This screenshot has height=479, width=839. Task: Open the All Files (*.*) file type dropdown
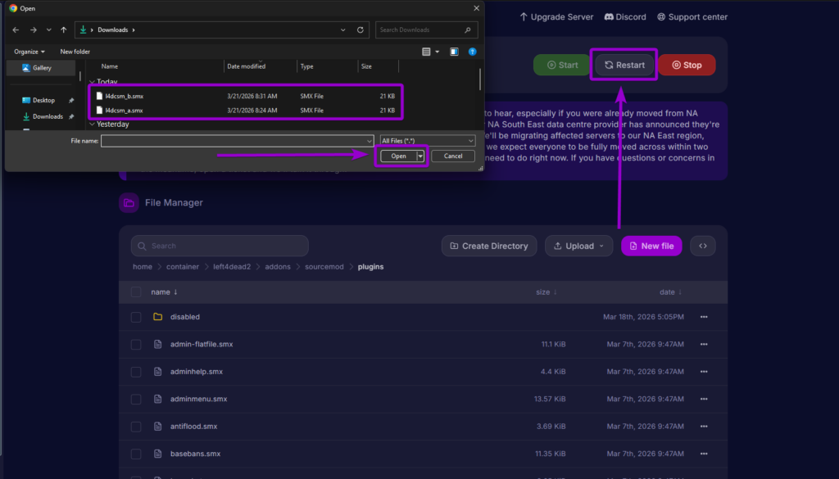(426, 140)
